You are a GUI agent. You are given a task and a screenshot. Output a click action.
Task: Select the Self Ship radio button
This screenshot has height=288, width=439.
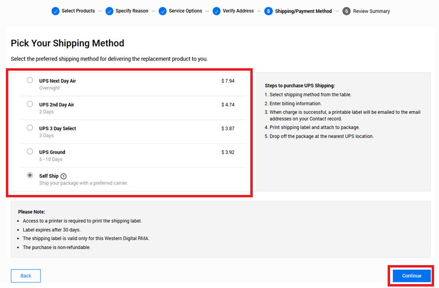[30, 175]
